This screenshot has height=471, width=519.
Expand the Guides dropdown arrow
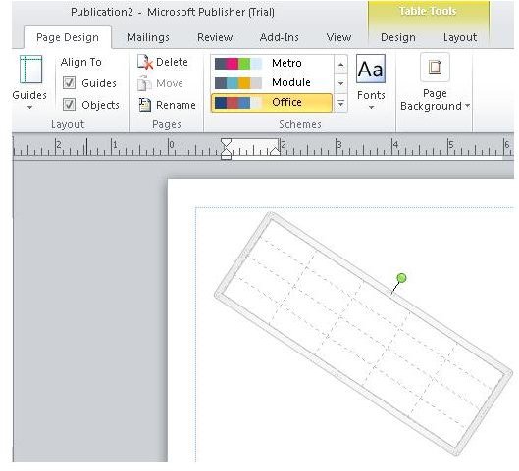29,108
